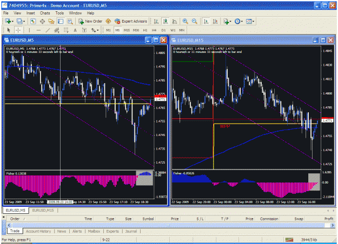Add an indicator using the Indicators icon

point(226,21)
